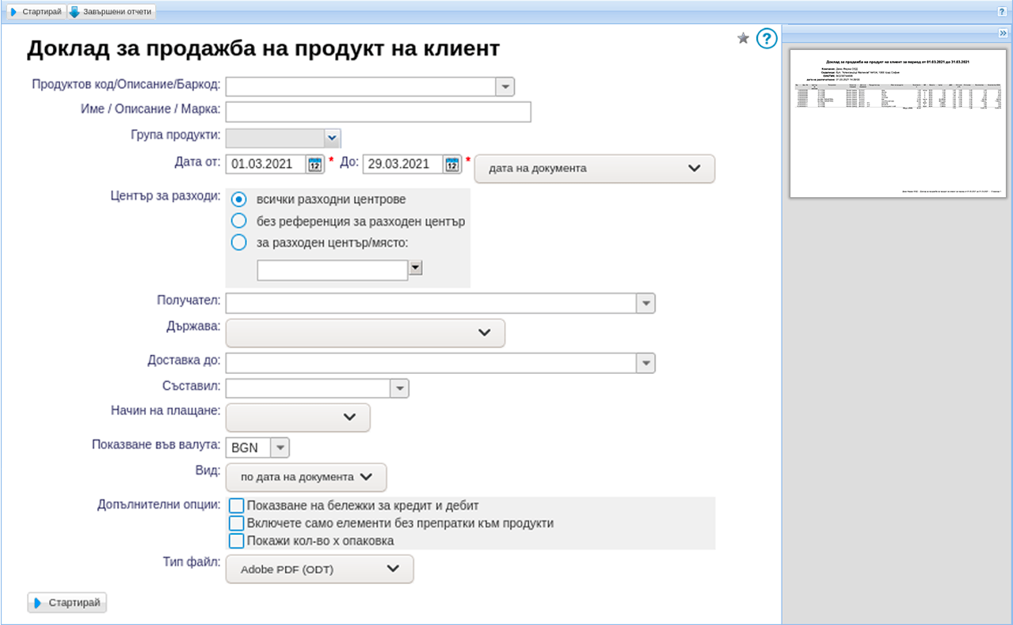Tick 'Включете само елементи без препратки' checkbox
The height and width of the screenshot is (625, 1013).
pyautogui.click(x=236, y=524)
